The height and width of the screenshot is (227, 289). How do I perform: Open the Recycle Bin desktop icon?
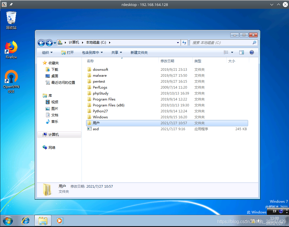point(11,20)
